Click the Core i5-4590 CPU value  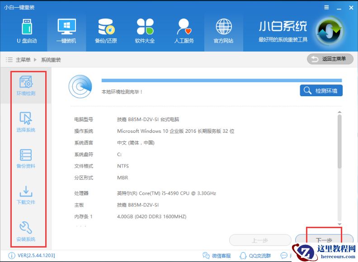click(166, 193)
